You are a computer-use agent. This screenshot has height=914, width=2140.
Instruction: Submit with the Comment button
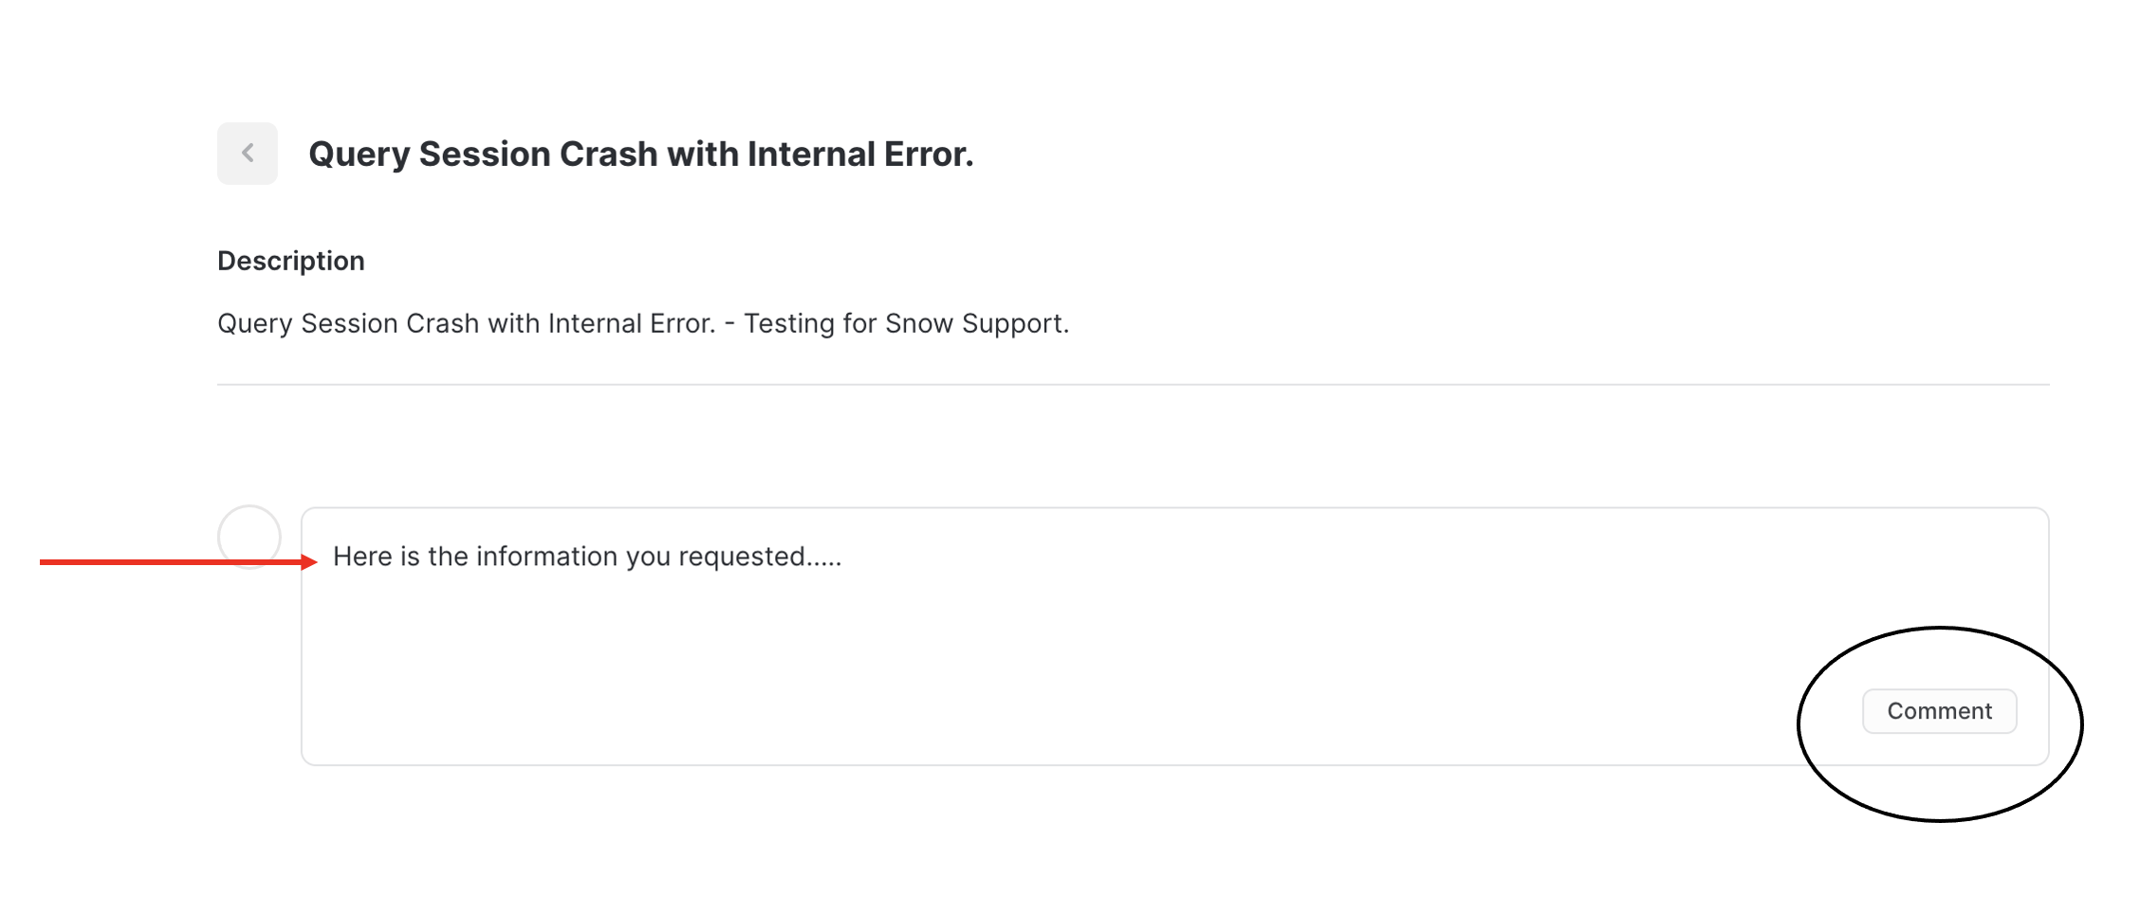coord(1939,711)
